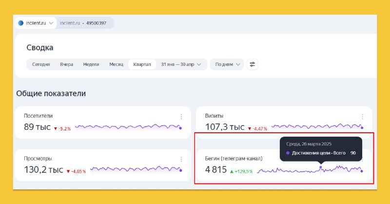Click the Общие показатели section heading

pyautogui.click(x=51, y=93)
